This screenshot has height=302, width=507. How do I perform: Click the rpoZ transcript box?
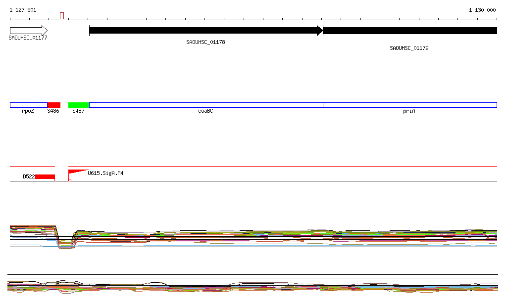pyautogui.click(x=28, y=105)
